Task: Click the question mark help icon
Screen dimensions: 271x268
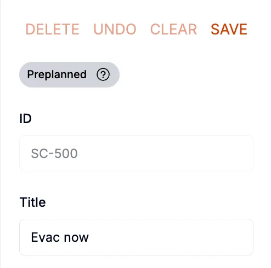Action: pos(103,74)
